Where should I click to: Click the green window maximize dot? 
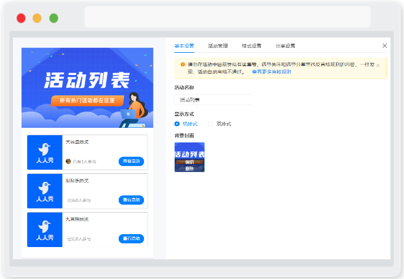click(53, 18)
